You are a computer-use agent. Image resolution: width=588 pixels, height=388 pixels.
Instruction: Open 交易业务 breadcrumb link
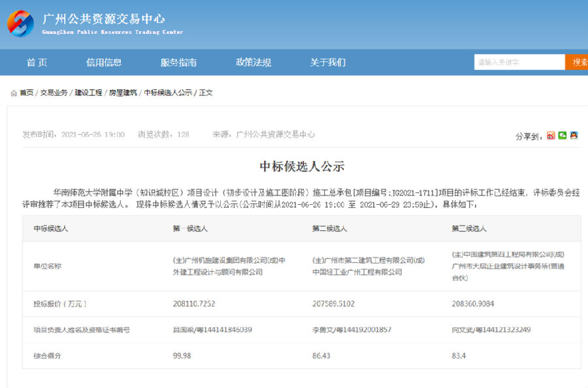click(54, 93)
